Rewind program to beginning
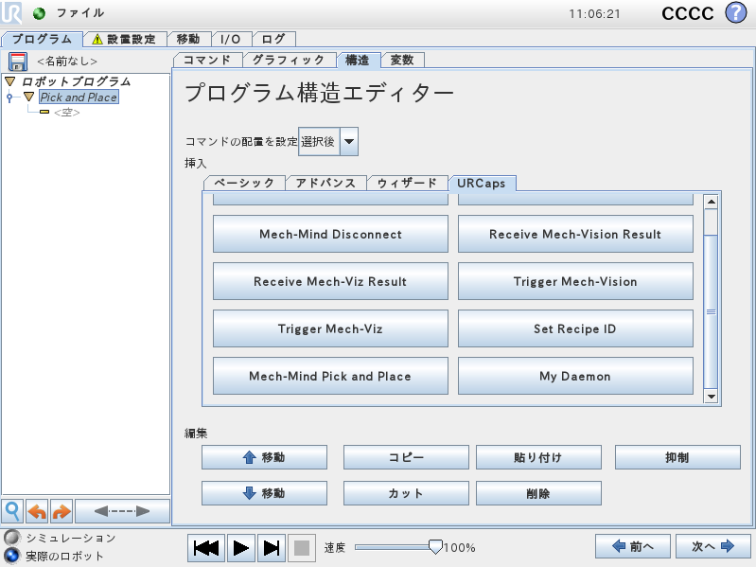This screenshot has width=756, height=567. [x=206, y=548]
